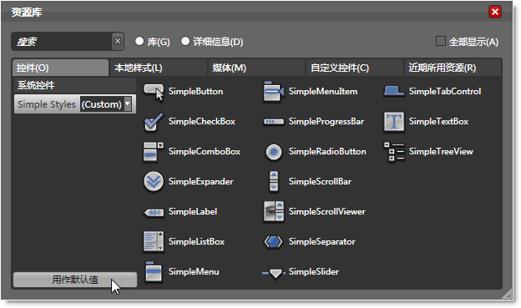Select the SimpleLabel control icon
Viewport: 521px width, 308px height.
pyautogui.click(x=154, y=212)
